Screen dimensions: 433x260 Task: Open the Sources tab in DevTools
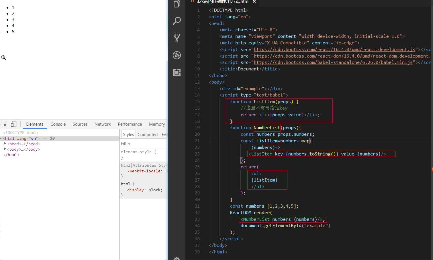(80, 124)
